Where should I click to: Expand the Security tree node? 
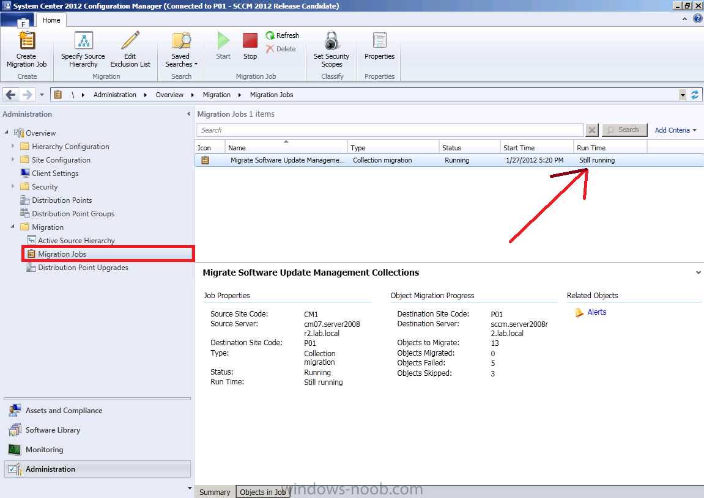point(13,186)
